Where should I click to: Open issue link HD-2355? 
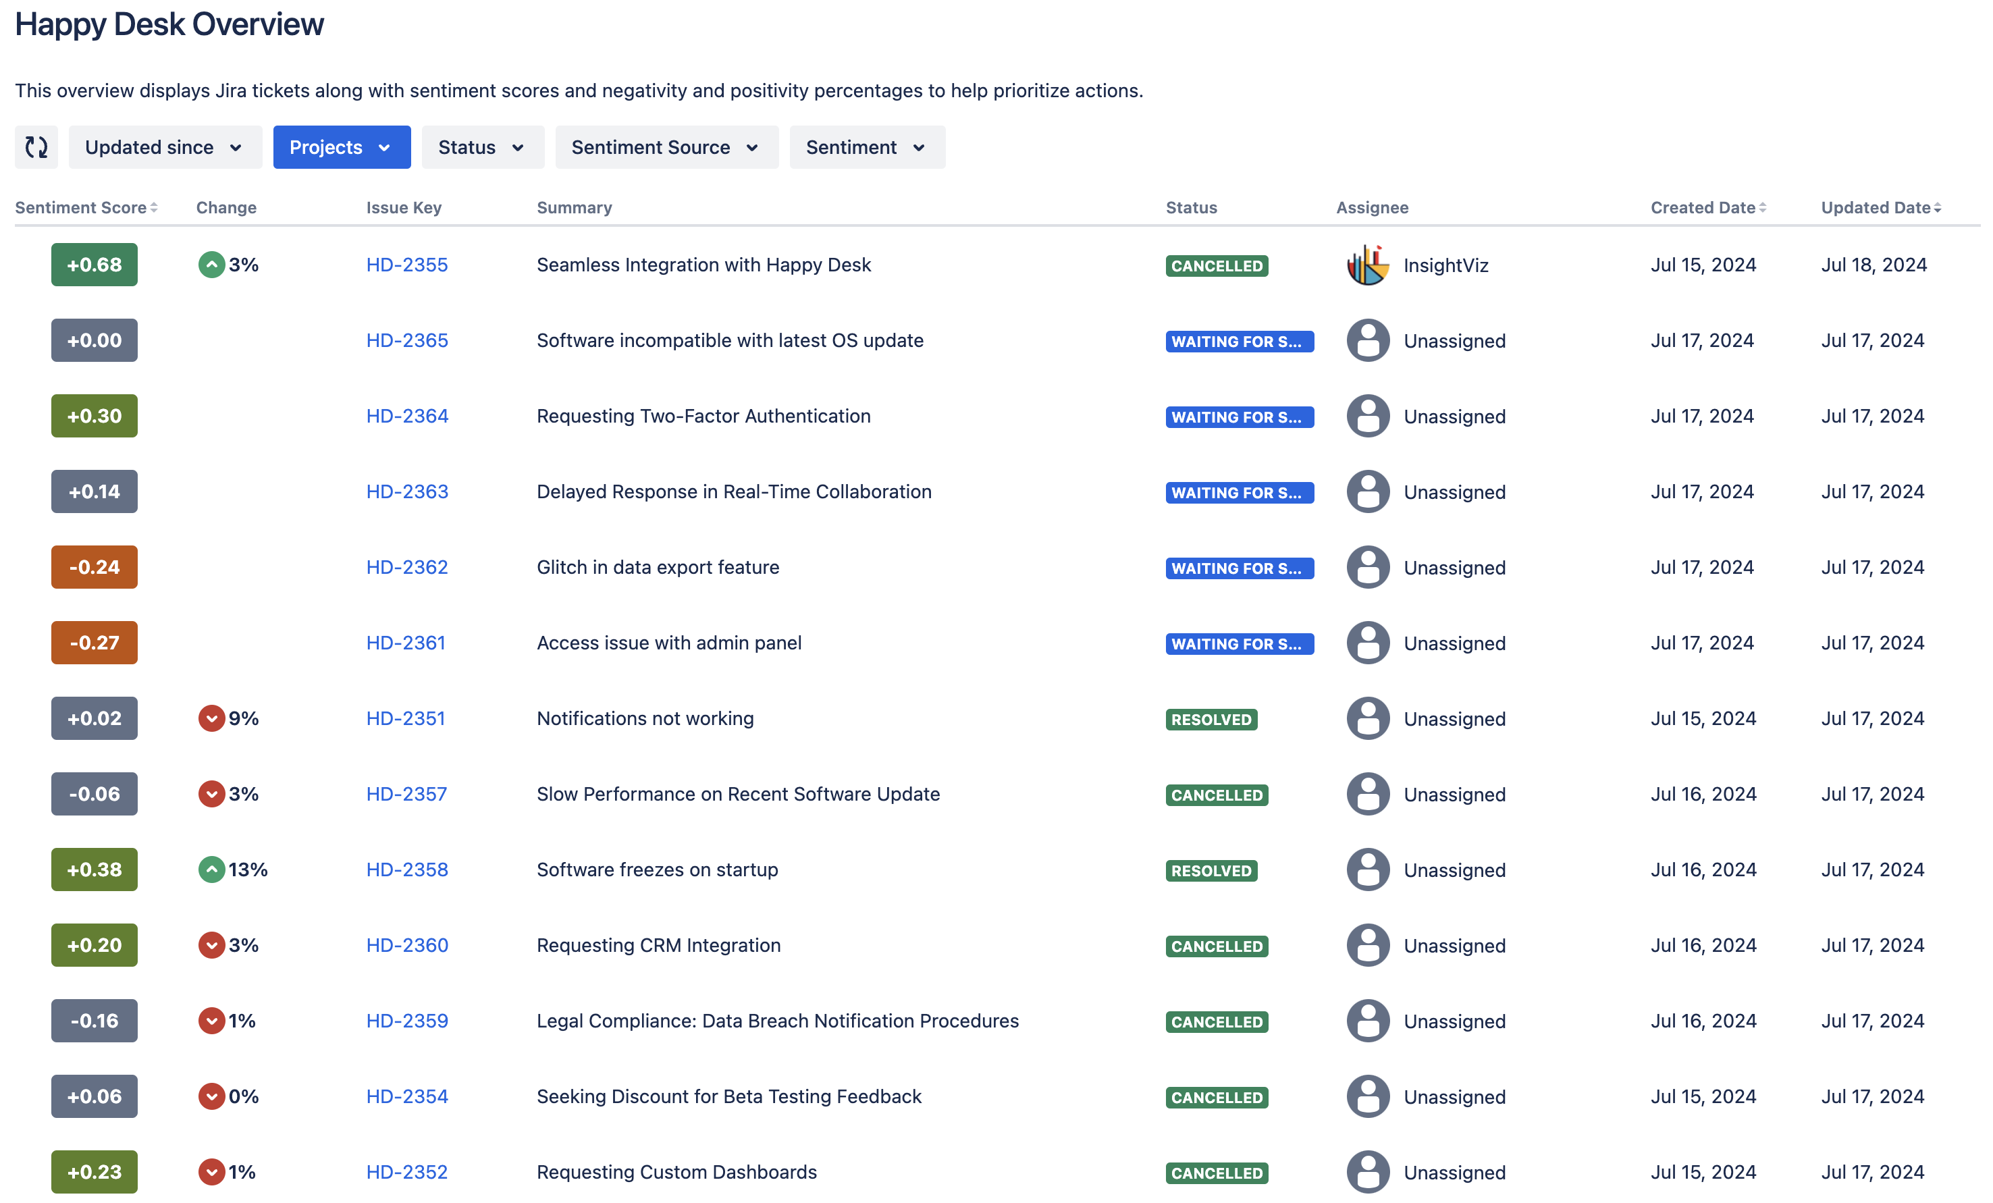coord(407,265)
